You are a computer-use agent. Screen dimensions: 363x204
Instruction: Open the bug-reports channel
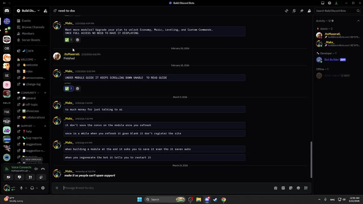click(31, 138)
